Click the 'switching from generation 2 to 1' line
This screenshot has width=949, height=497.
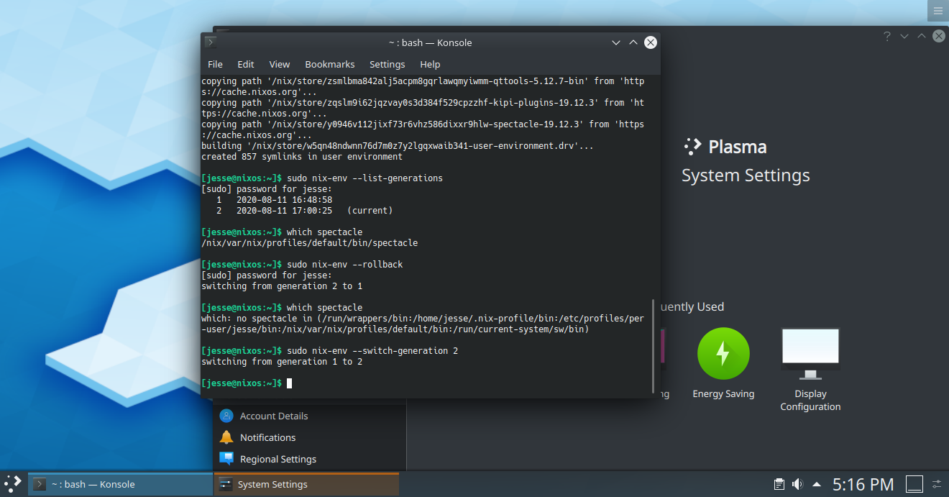click(x=282, y=286)
